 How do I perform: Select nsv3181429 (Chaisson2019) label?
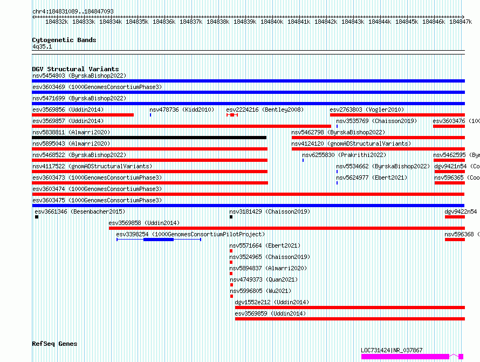click(270, 211)
